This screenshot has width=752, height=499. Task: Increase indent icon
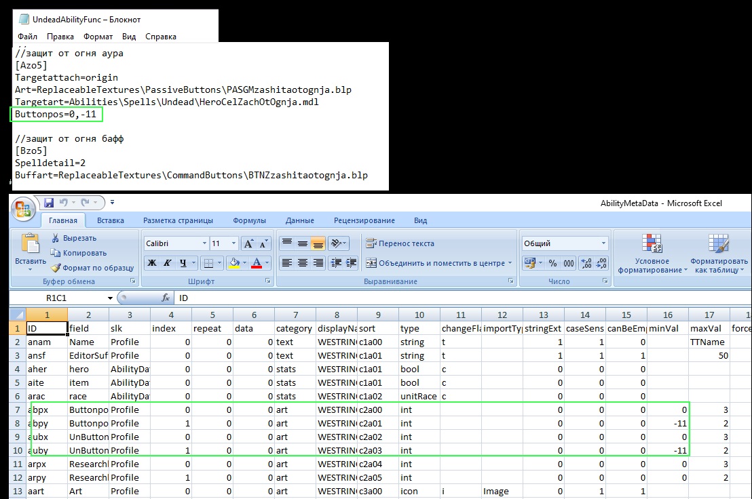pos(351,262)
